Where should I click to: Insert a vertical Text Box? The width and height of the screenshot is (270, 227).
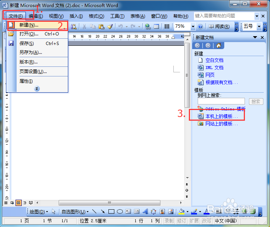click(x=137, y=211)
